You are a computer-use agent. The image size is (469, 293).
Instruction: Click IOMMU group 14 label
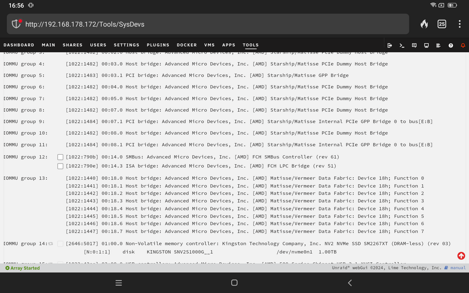(25, 243)
